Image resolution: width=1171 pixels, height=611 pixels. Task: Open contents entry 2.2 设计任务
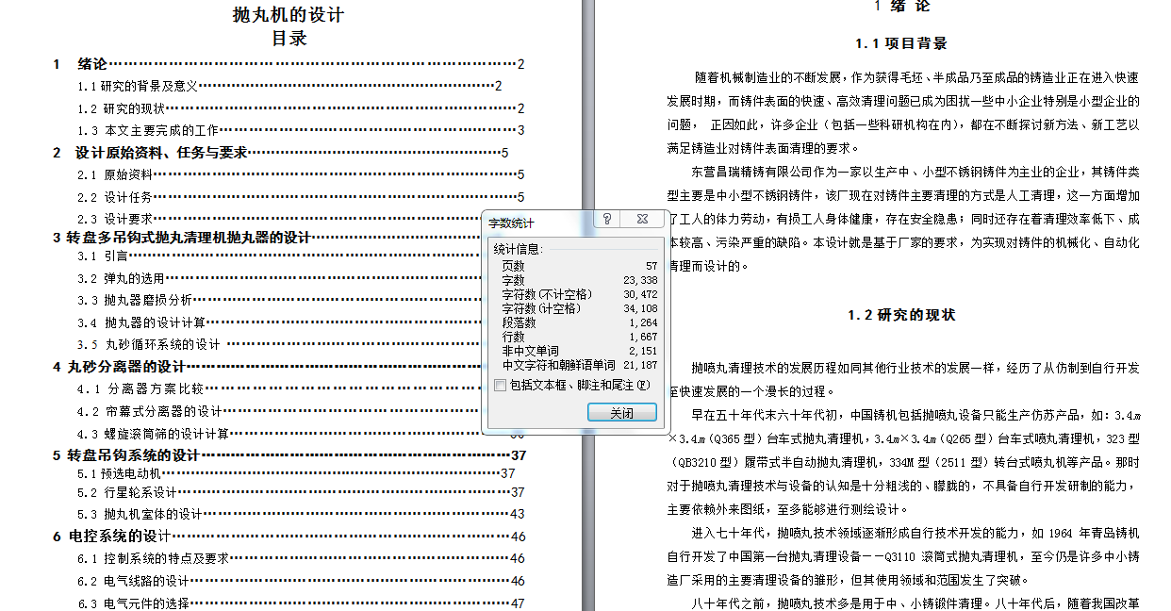point(301,197)
